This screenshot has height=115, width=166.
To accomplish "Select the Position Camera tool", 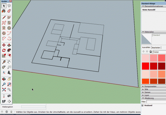I will click(4, 96).
